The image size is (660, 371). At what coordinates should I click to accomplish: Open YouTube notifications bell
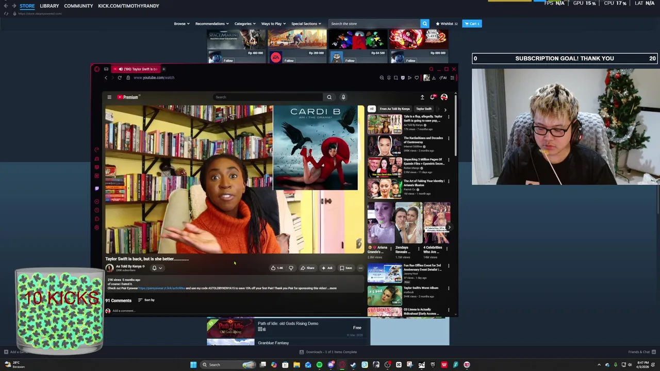click(x=433, y=97)
